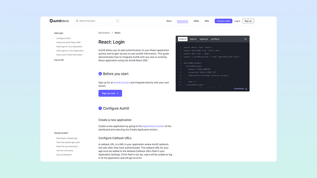
Task: Copy code with the clipboard icon
Action: click(x=245, y=39)
